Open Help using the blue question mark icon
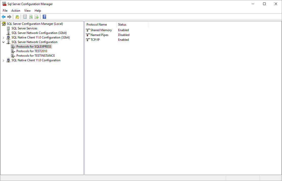 44,17
